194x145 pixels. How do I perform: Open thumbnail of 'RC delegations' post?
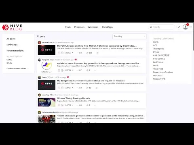pos(46,85)
